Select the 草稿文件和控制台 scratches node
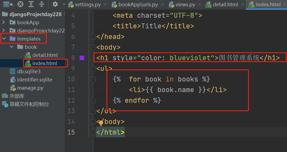The image size is (287, 152). click(x=29, y=104)
